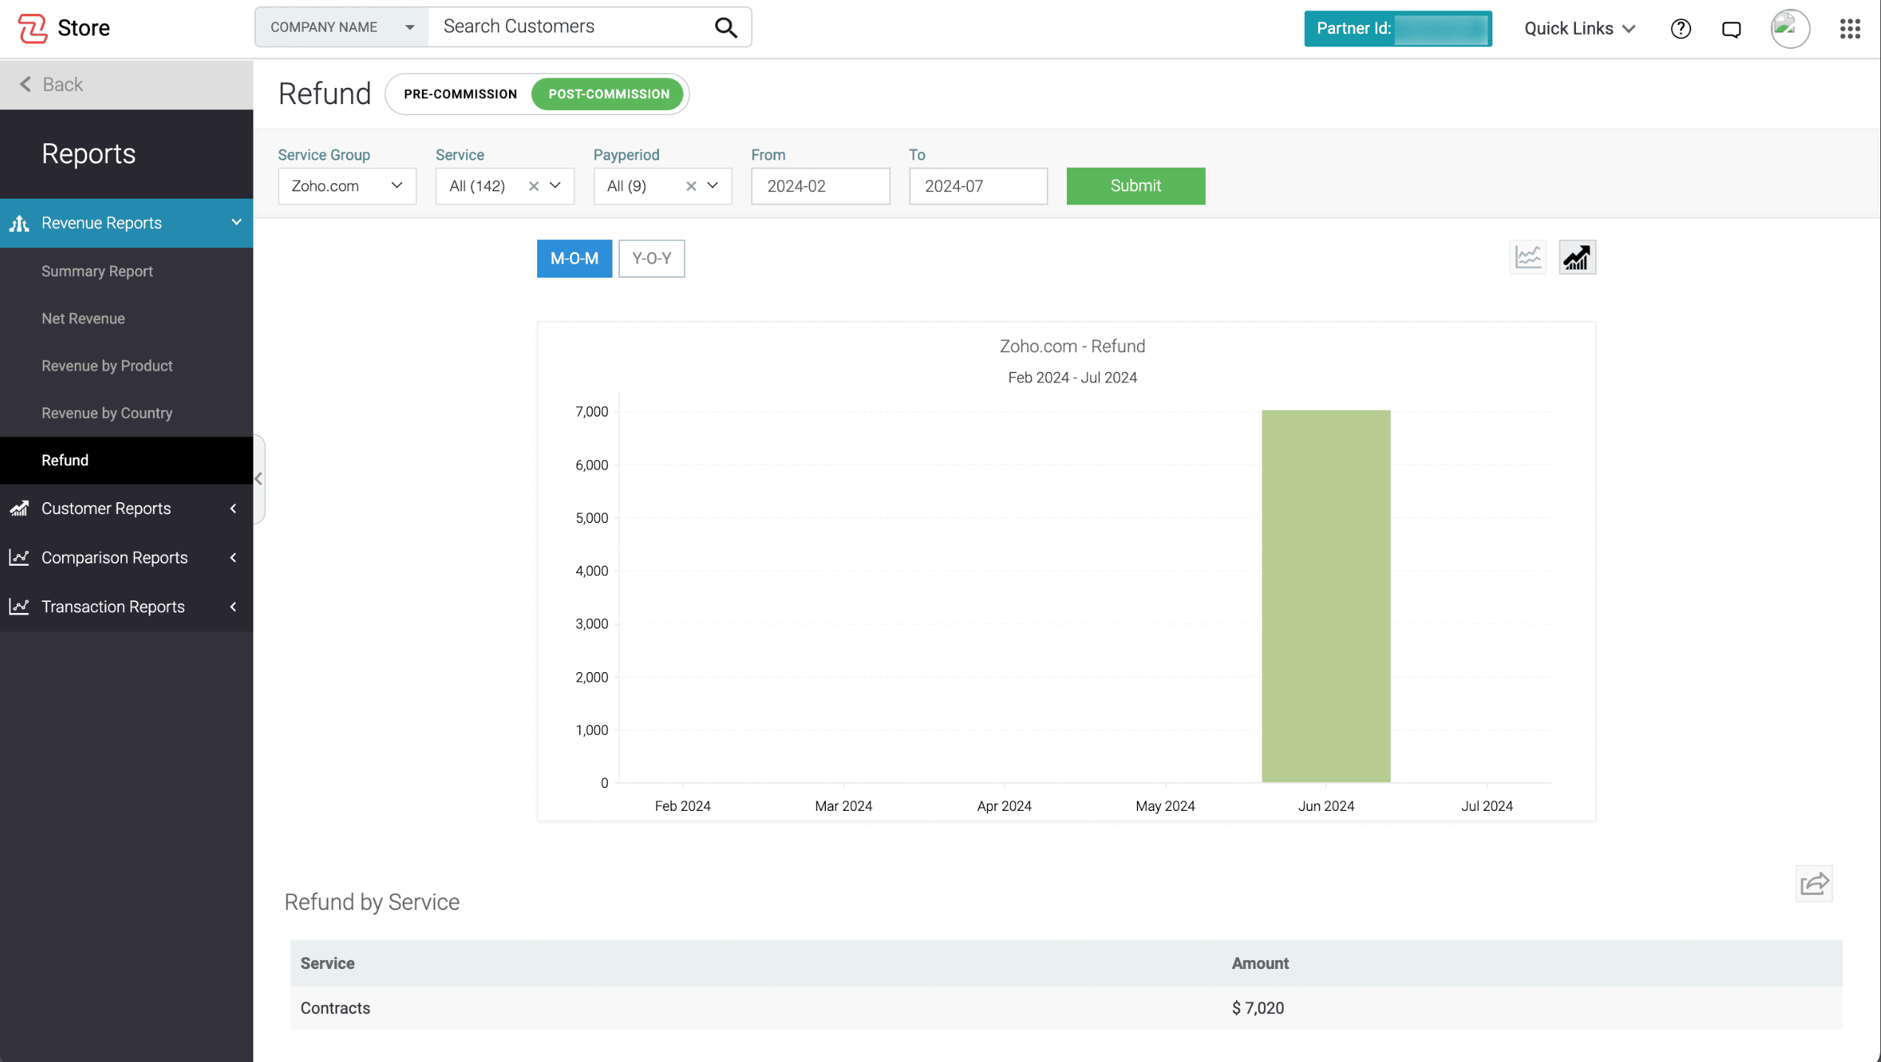Open the user profile avatar
1881x1062 pixels.
click(1789, 29)
